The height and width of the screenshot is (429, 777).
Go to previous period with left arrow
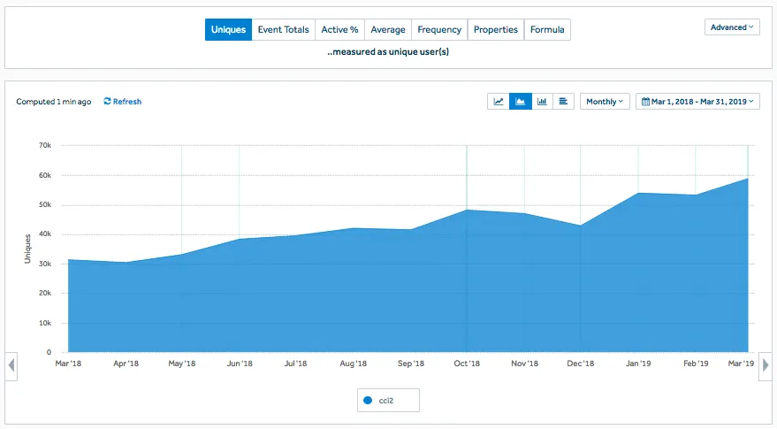click(x=11, y=366)
